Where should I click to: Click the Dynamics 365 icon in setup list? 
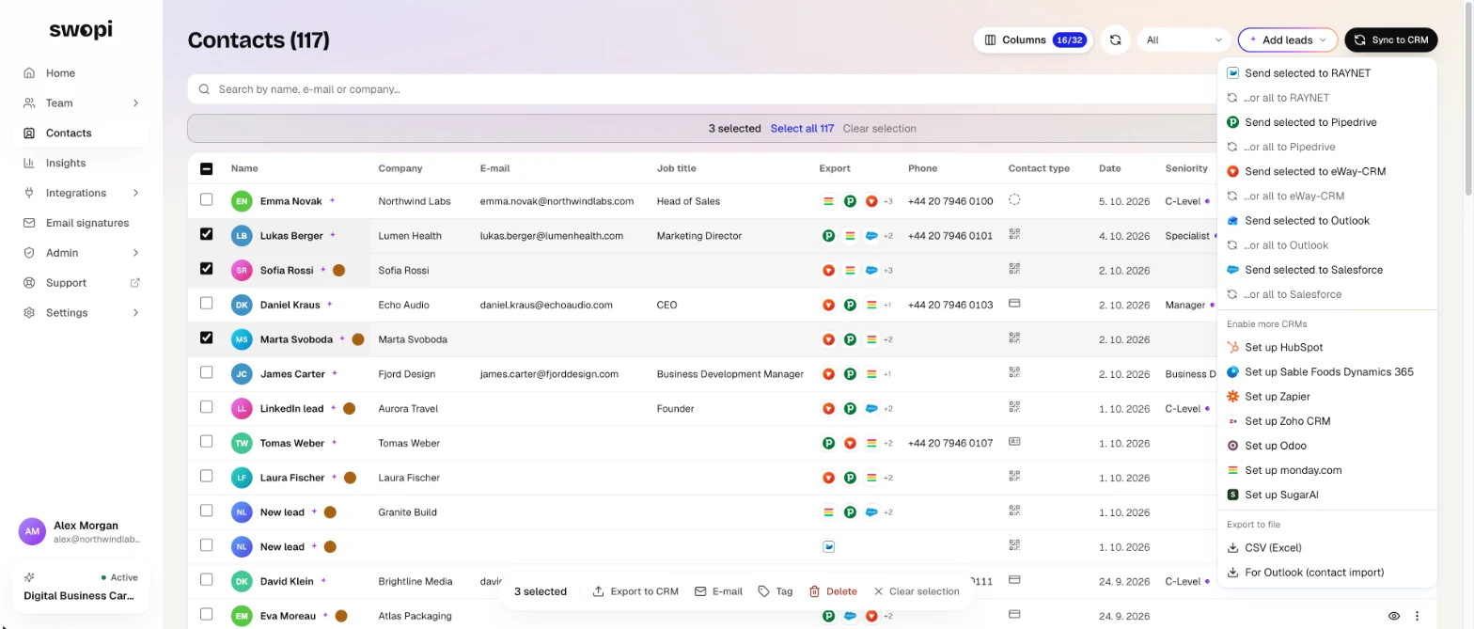pos(1233,372)
